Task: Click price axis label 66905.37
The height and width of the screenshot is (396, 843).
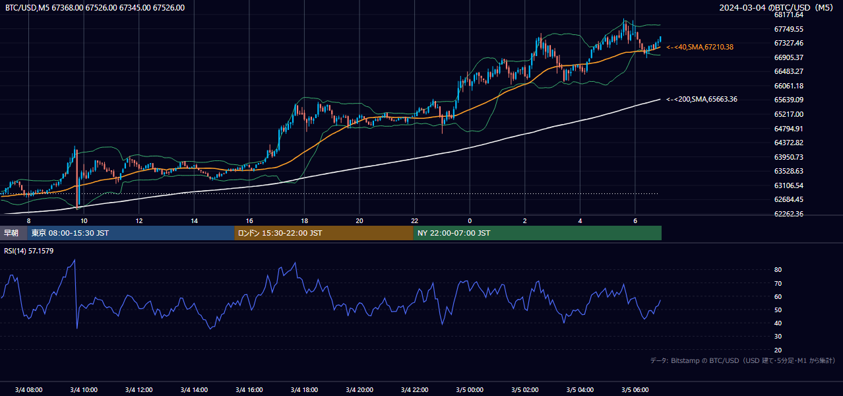Action: (788, 57)
